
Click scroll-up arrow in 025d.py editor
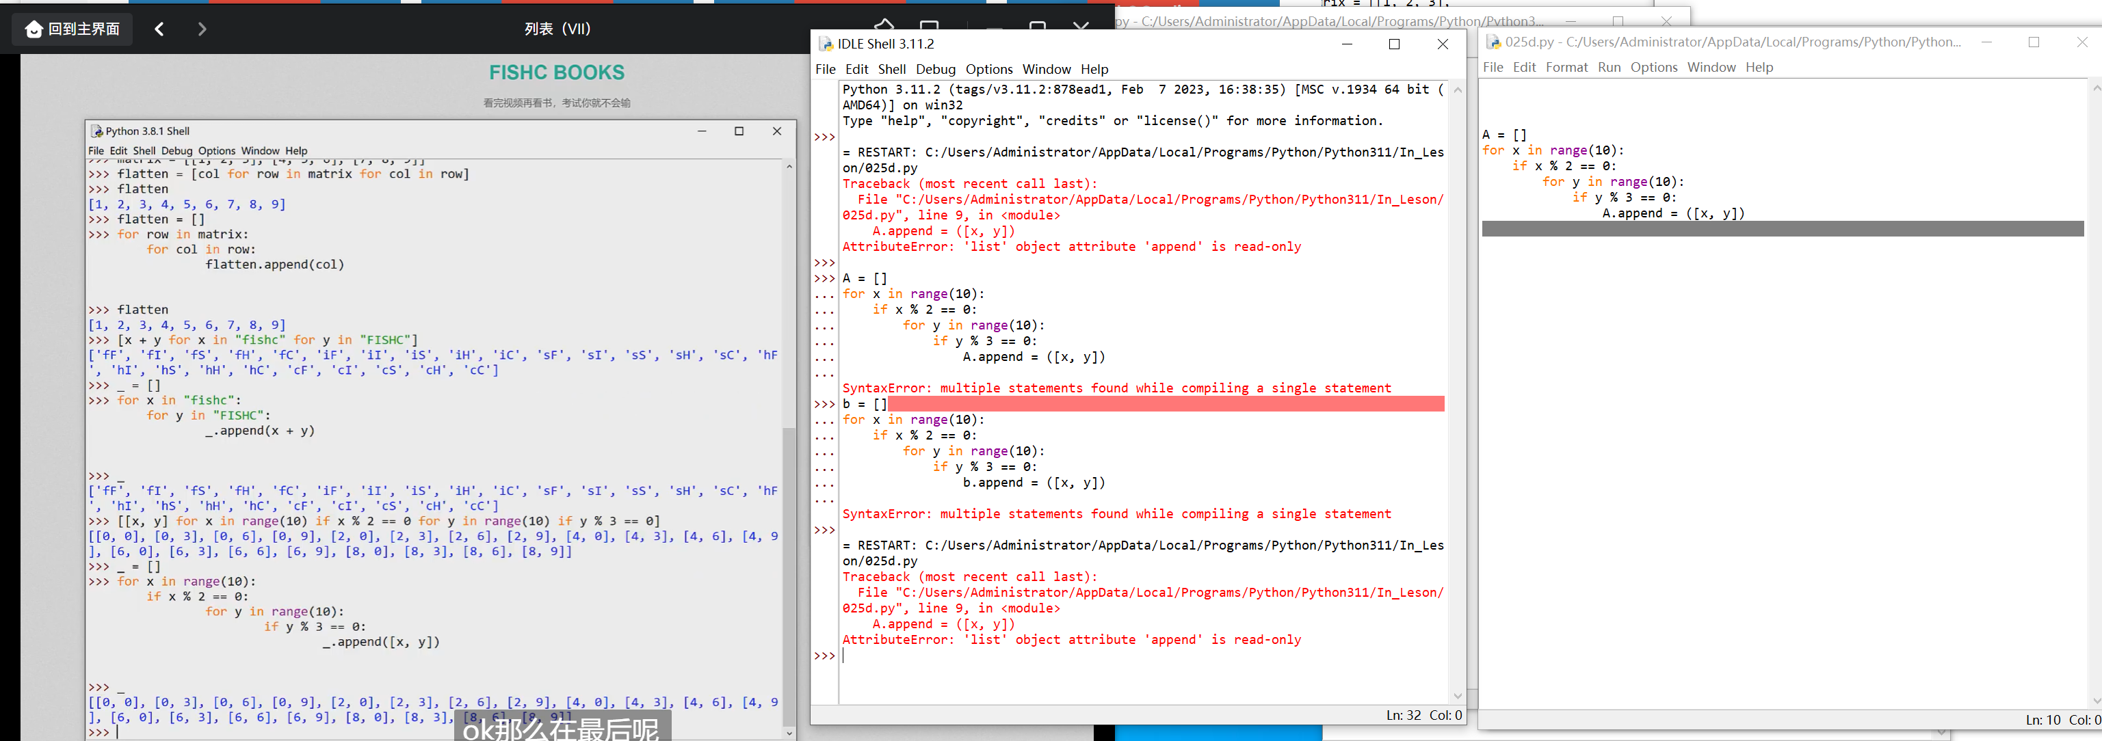(x=2094, y=87)
